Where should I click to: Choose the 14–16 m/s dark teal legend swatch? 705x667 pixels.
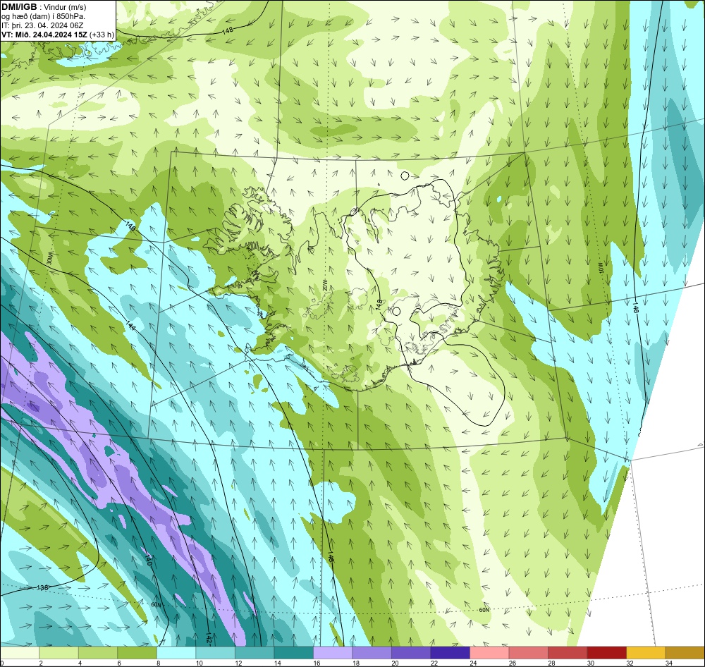293,653
